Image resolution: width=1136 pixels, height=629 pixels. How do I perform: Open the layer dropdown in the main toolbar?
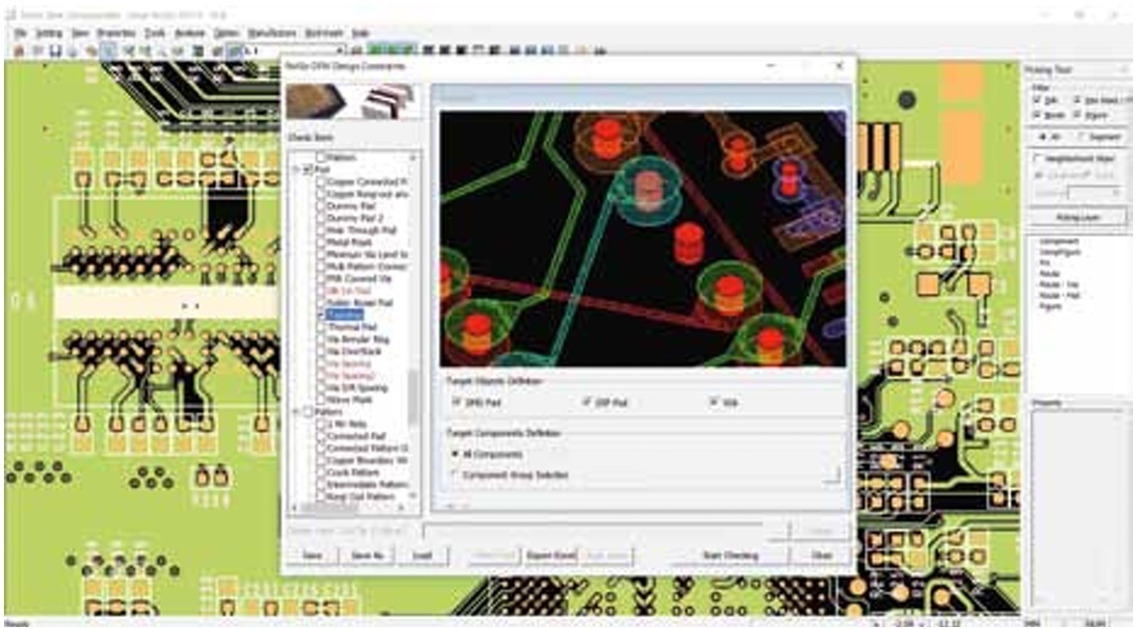click(339, 51)
